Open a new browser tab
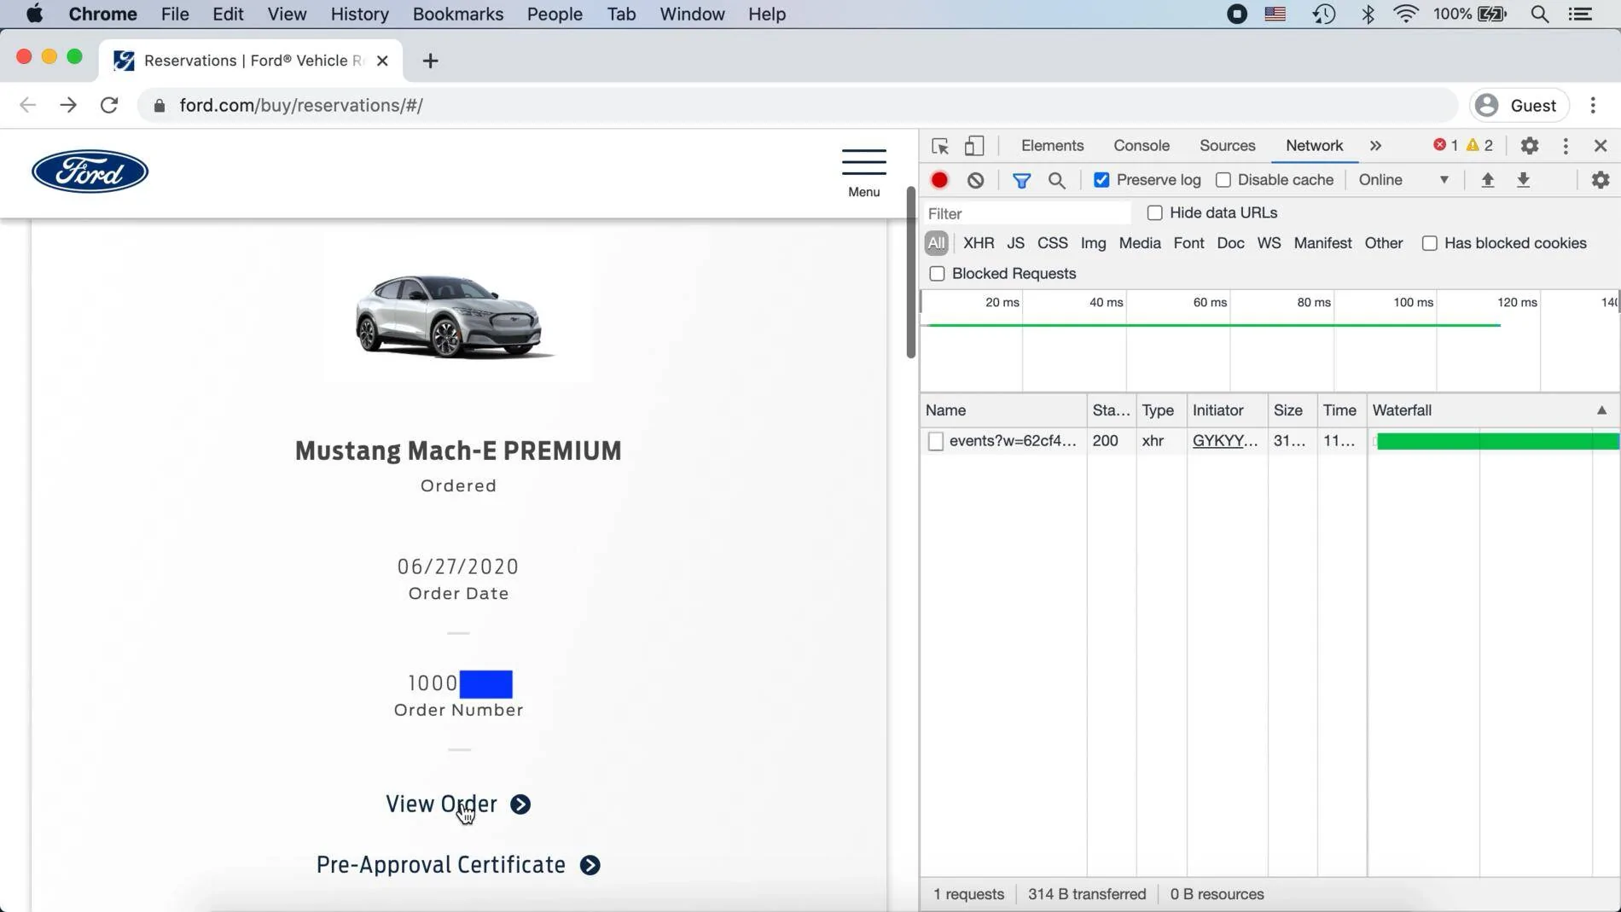Screen dimensions: 1621x912 tap(430, 61)
